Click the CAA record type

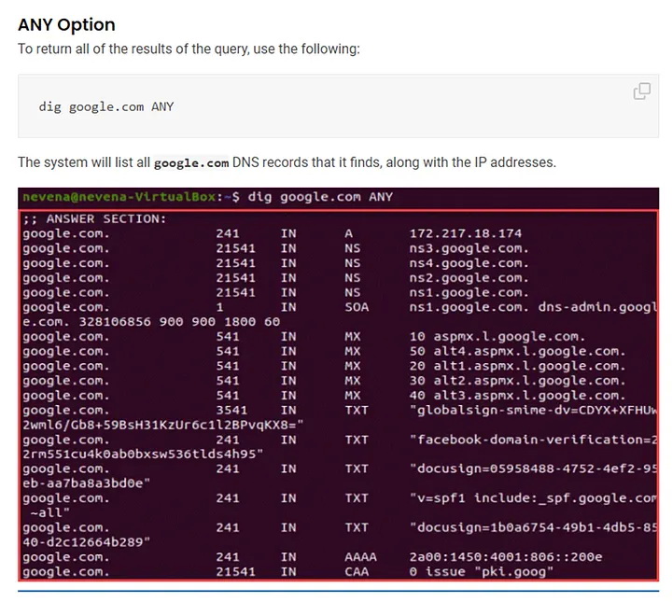tap(357, 571)
